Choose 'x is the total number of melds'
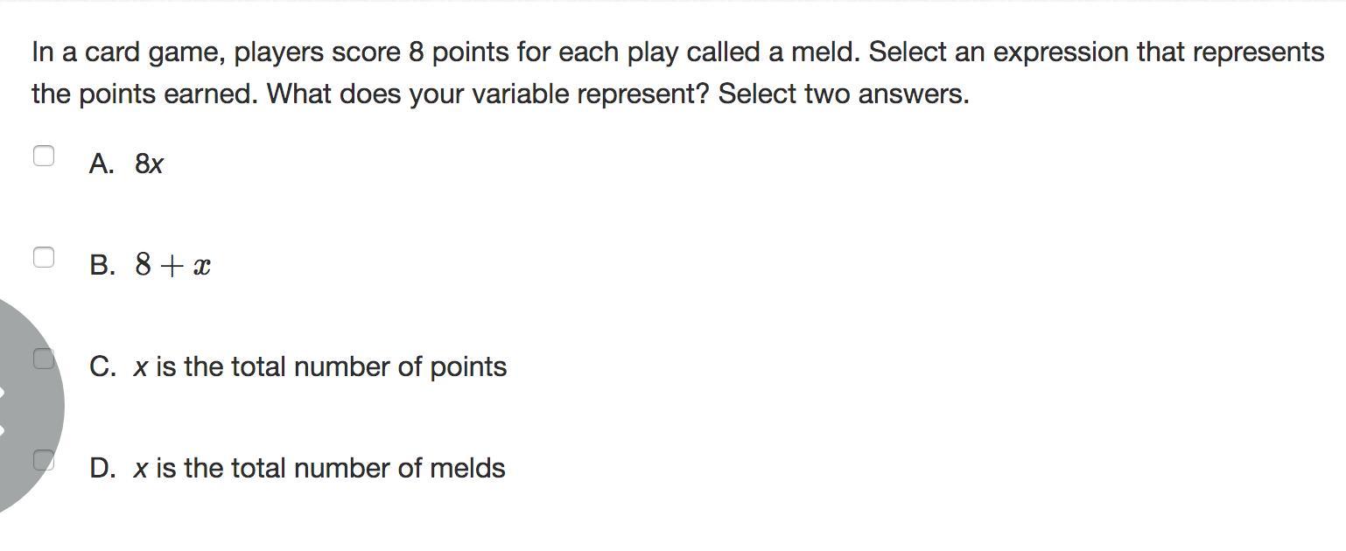 (319, 468)
